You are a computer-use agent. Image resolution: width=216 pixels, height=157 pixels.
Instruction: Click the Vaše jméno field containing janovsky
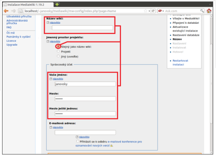85,84
